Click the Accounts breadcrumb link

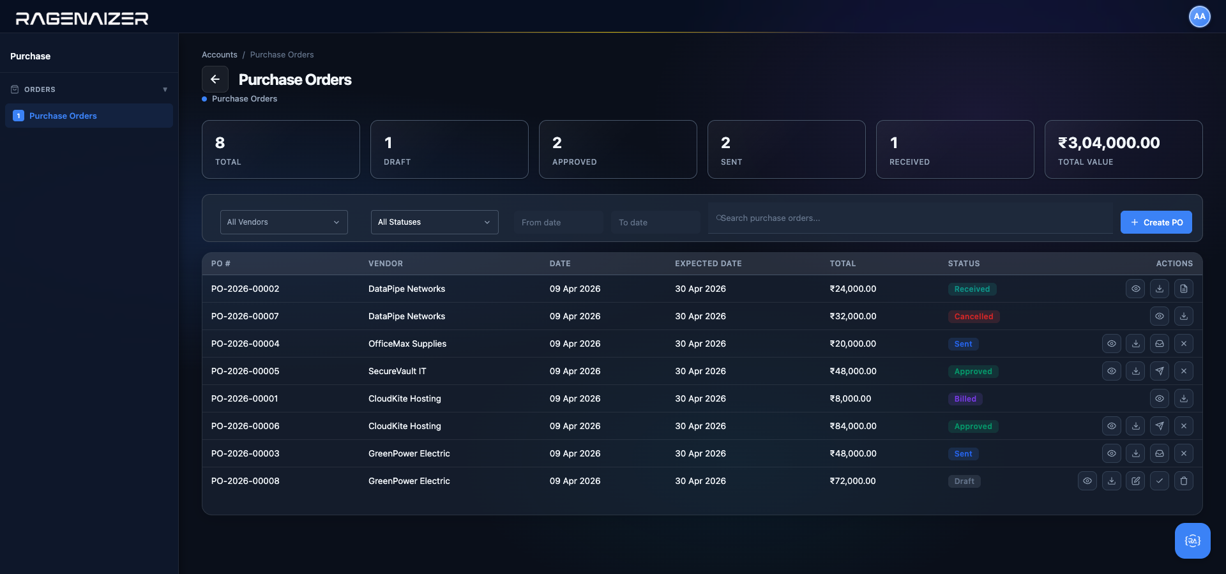pos(220,55)
